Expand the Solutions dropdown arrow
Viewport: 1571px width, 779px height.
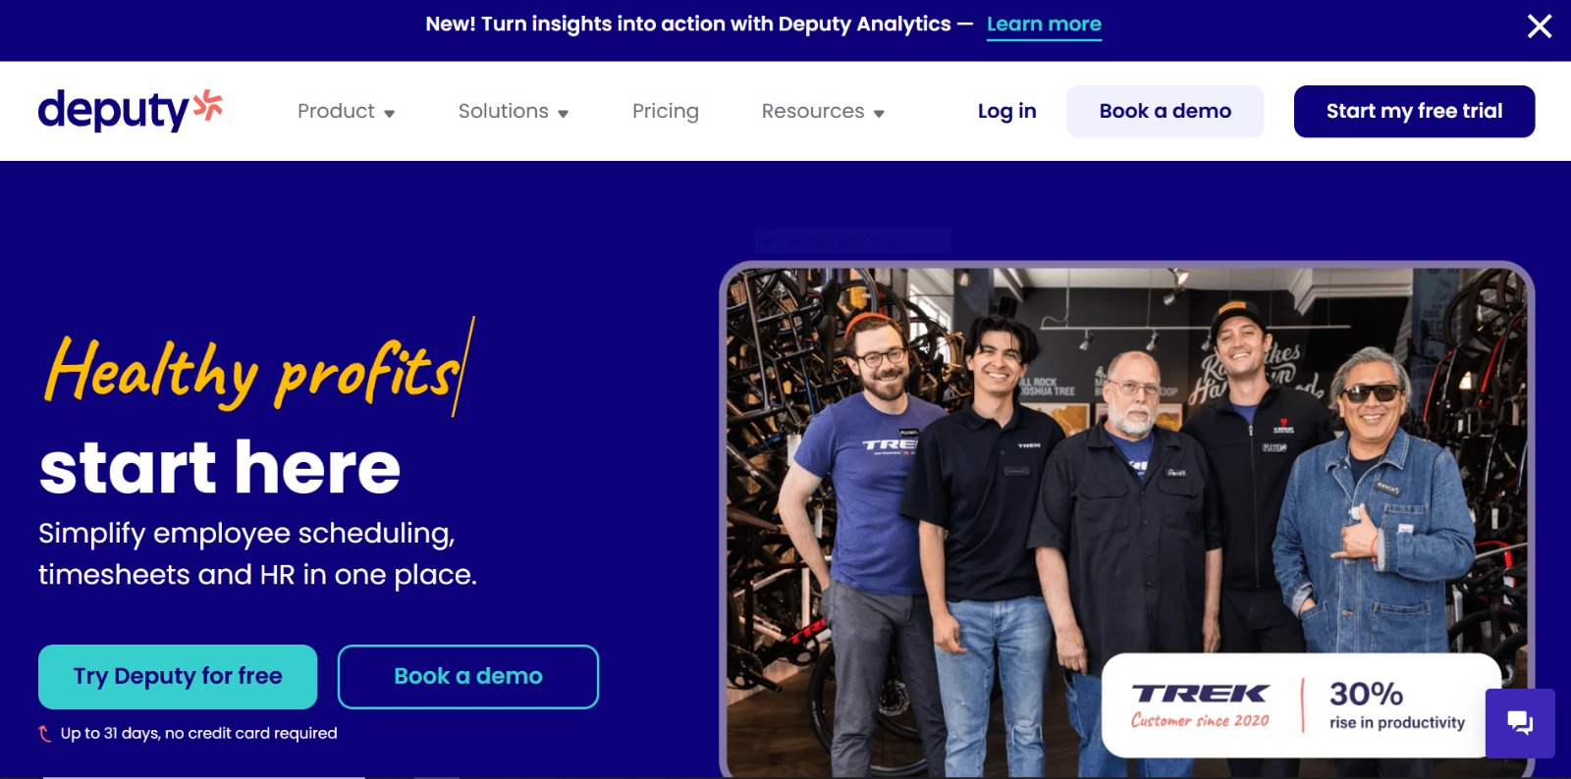point(564,114)
